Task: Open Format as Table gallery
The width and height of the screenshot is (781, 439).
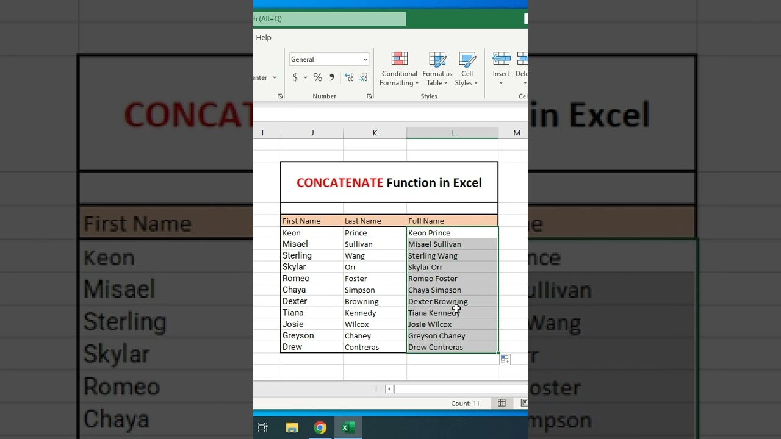Action: click(437, 70)
